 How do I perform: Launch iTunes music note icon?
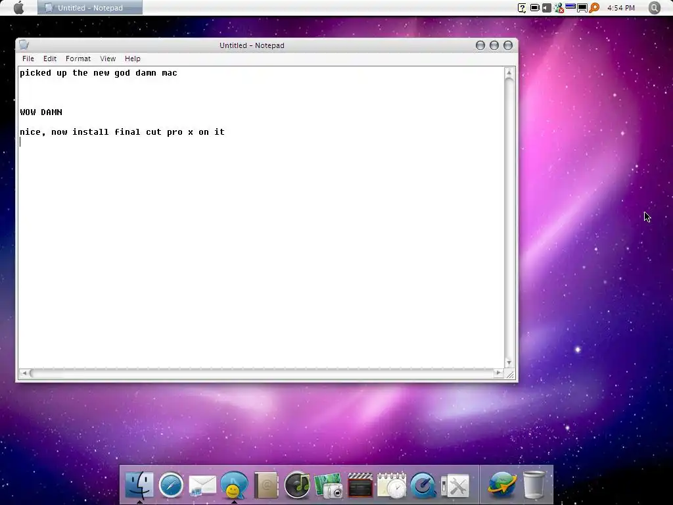pos(297,485)
